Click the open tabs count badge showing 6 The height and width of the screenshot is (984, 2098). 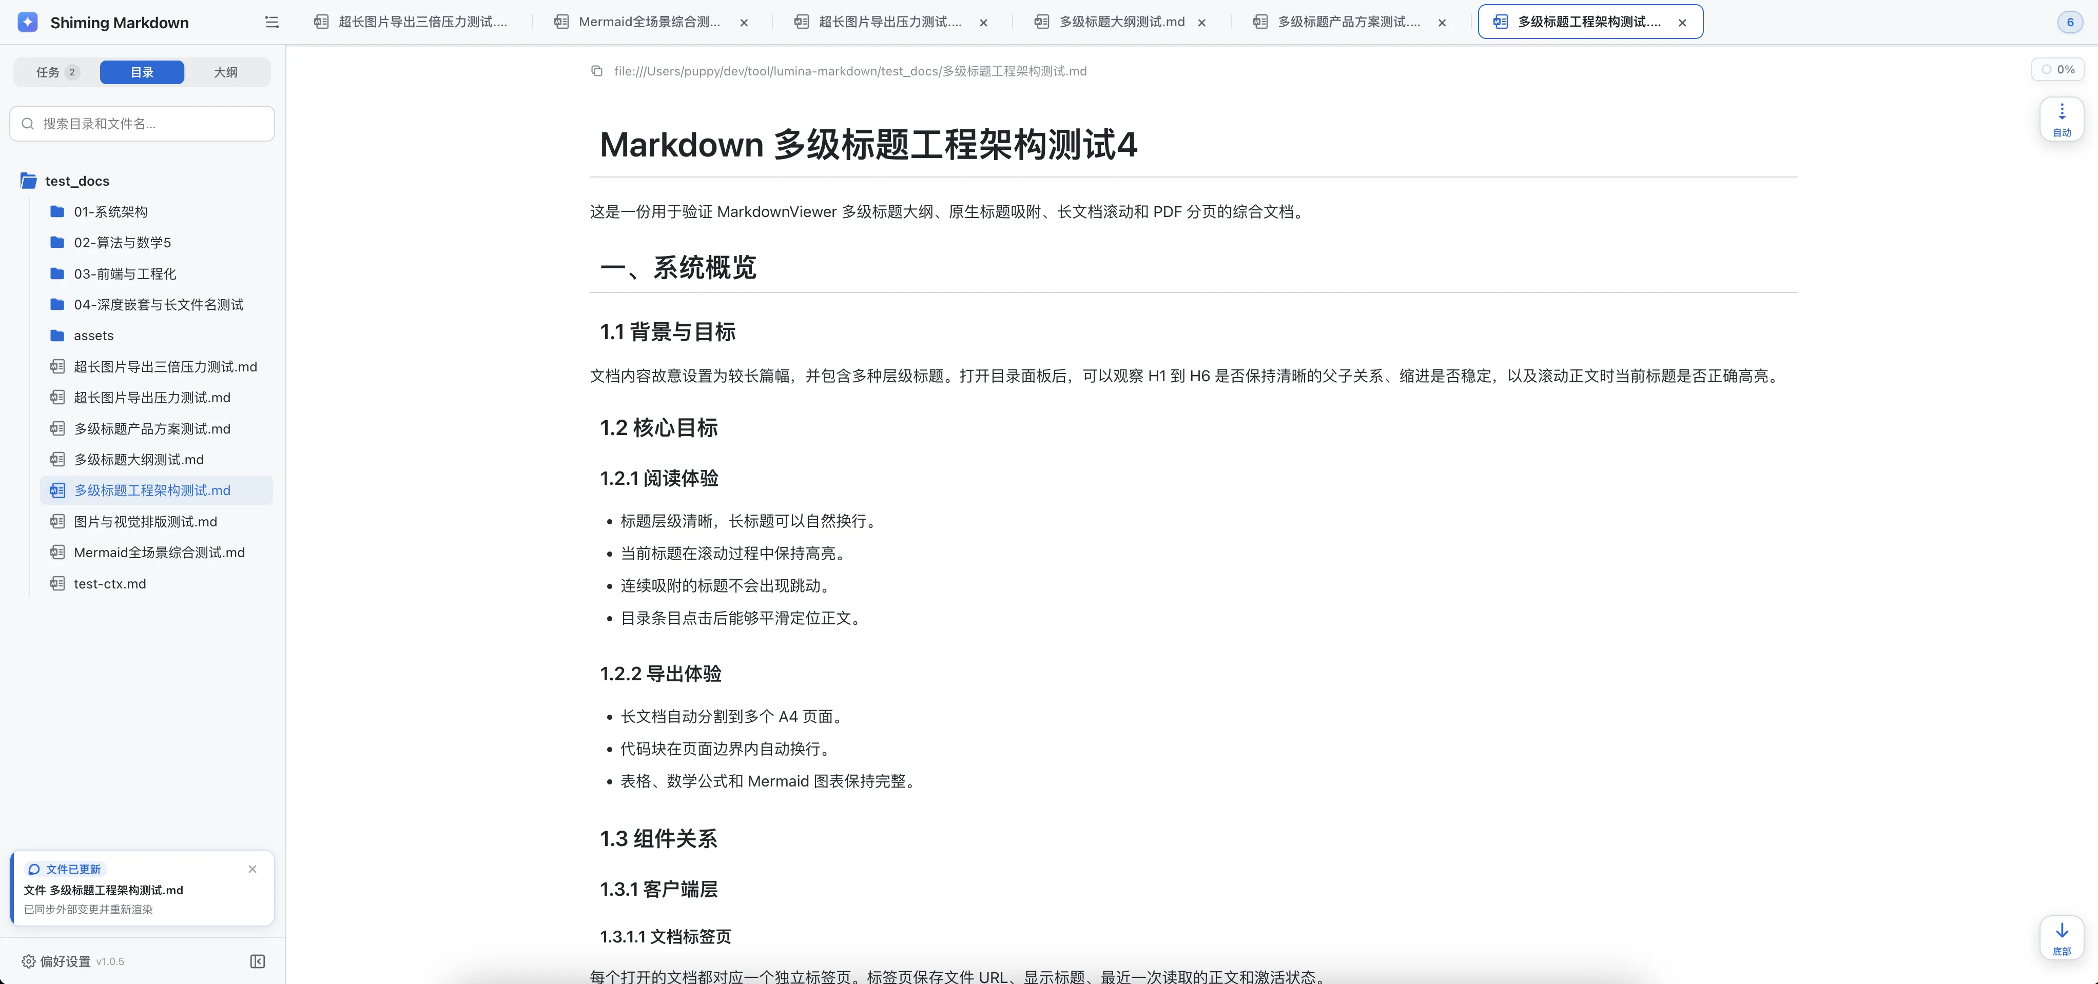click(2069, 22)
